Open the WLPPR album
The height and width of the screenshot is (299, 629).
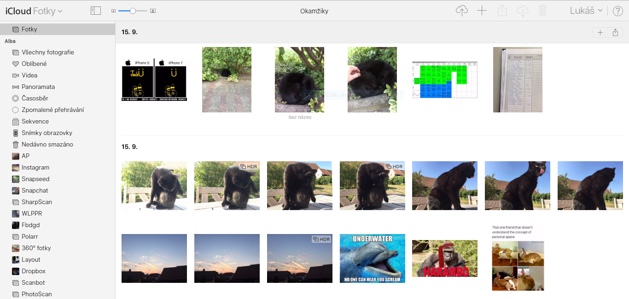coord(58,213)
